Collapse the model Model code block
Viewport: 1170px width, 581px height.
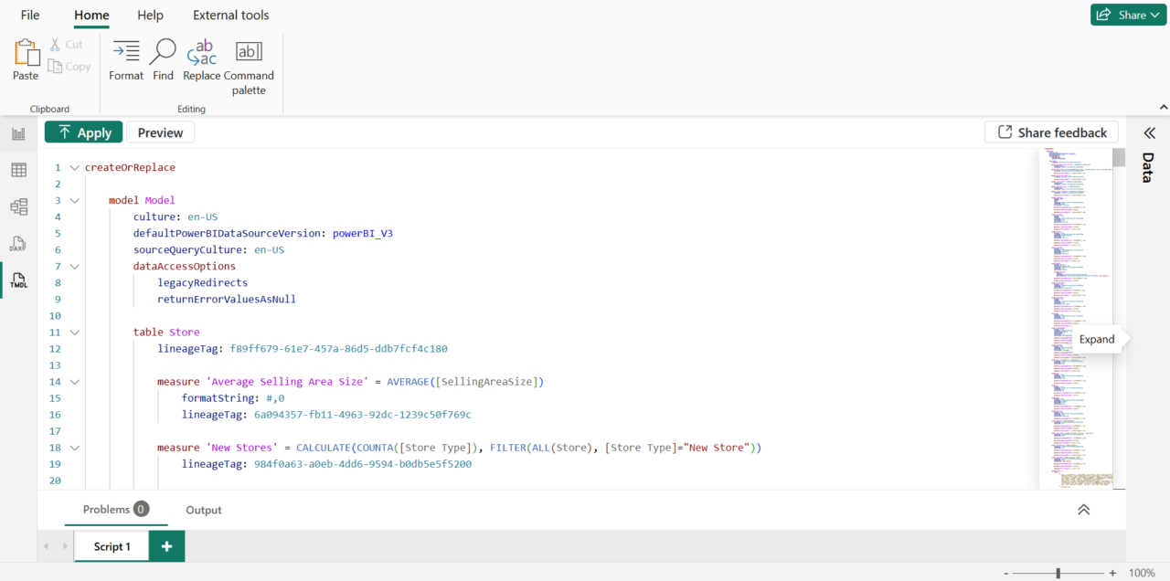74,200
